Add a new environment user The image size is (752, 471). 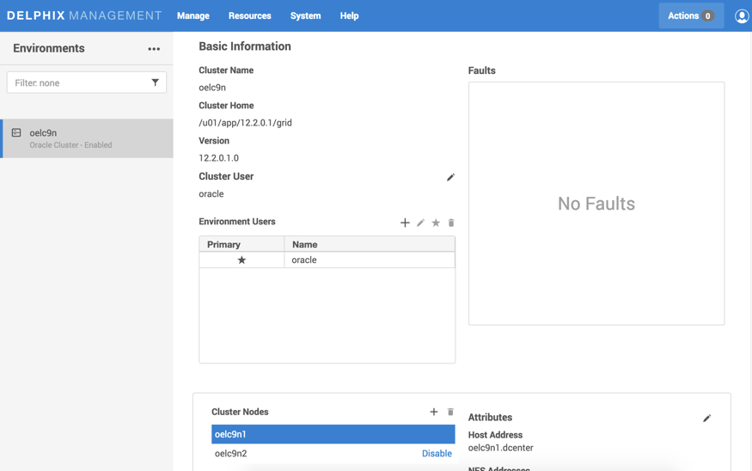pos(405,223)
